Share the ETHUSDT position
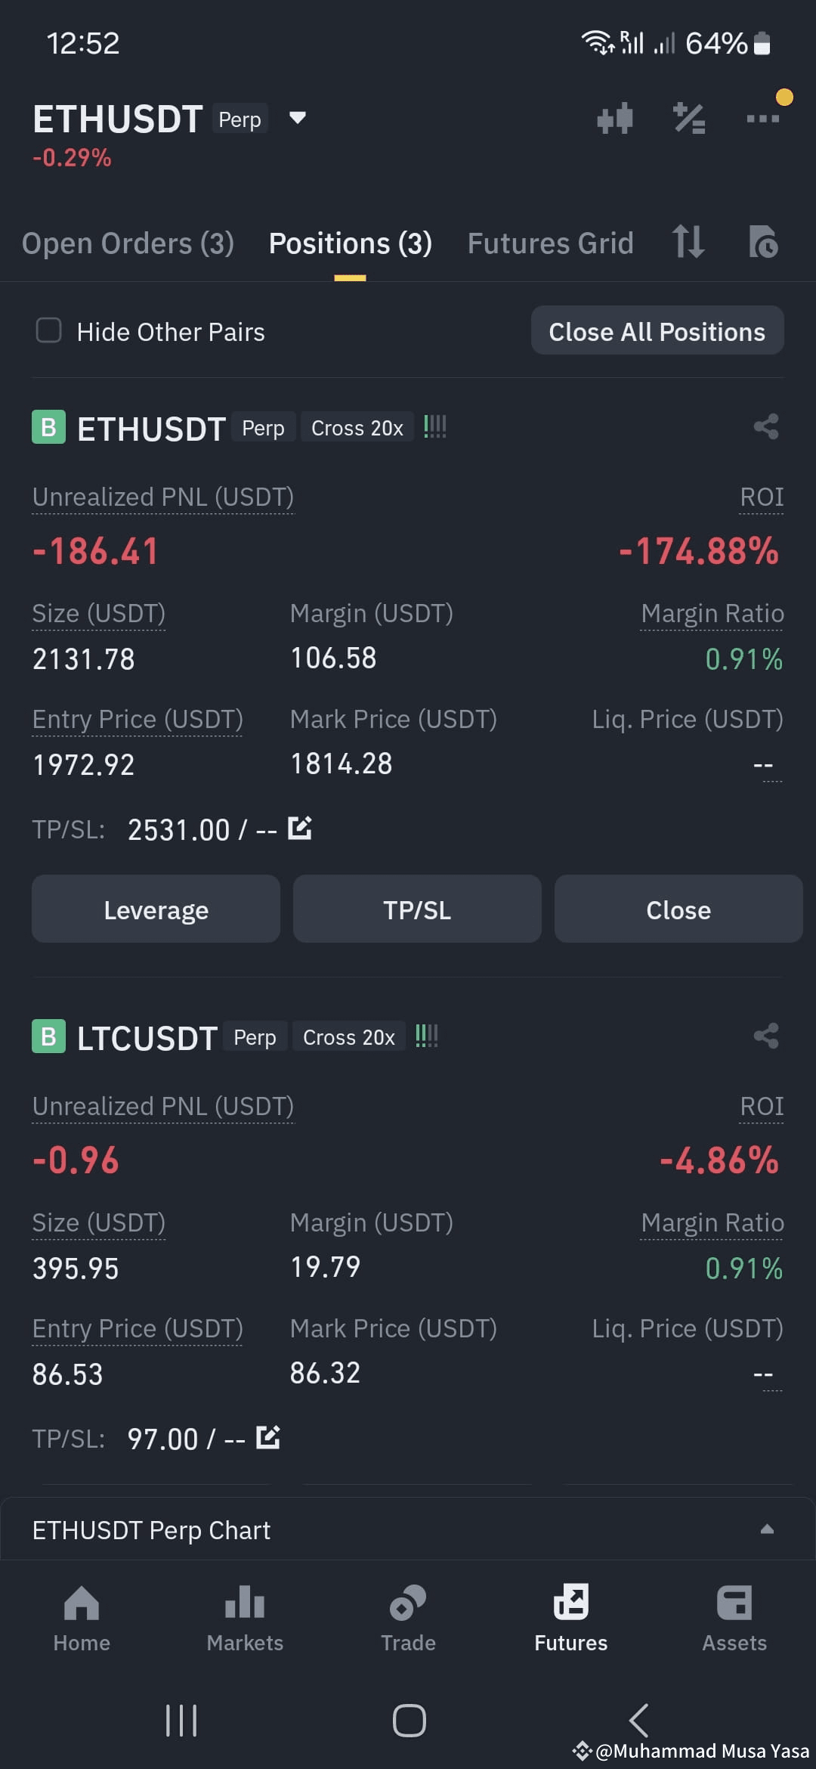The height and width of the screenshot is (1769, 816). point(766,426)
